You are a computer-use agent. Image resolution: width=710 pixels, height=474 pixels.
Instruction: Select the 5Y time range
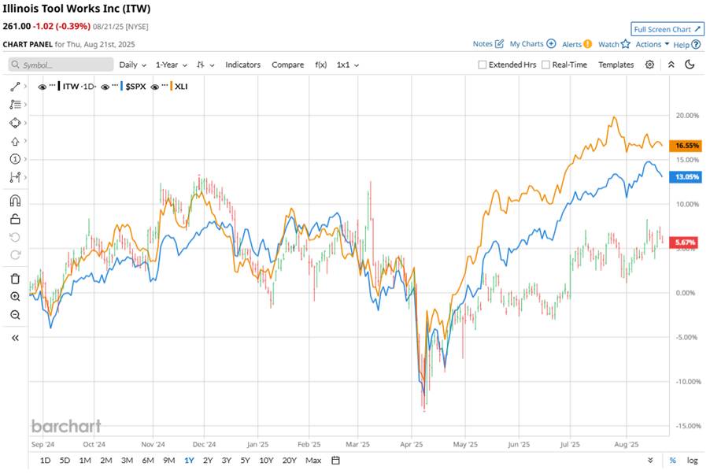click(245, 461)
